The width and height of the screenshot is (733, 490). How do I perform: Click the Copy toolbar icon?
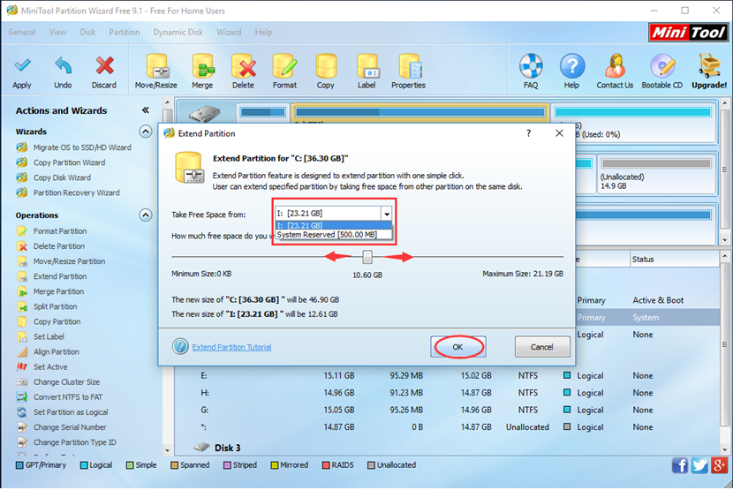pos(325,66)
